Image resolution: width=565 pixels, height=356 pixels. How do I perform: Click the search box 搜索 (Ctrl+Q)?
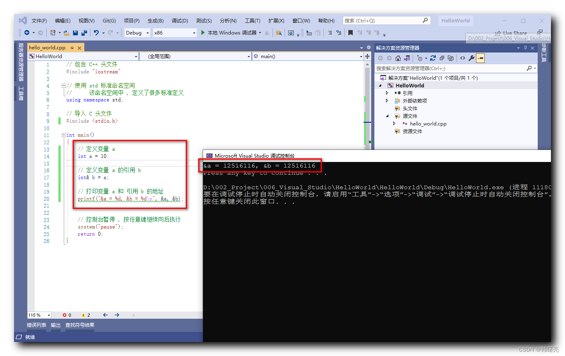click(387, 20)
